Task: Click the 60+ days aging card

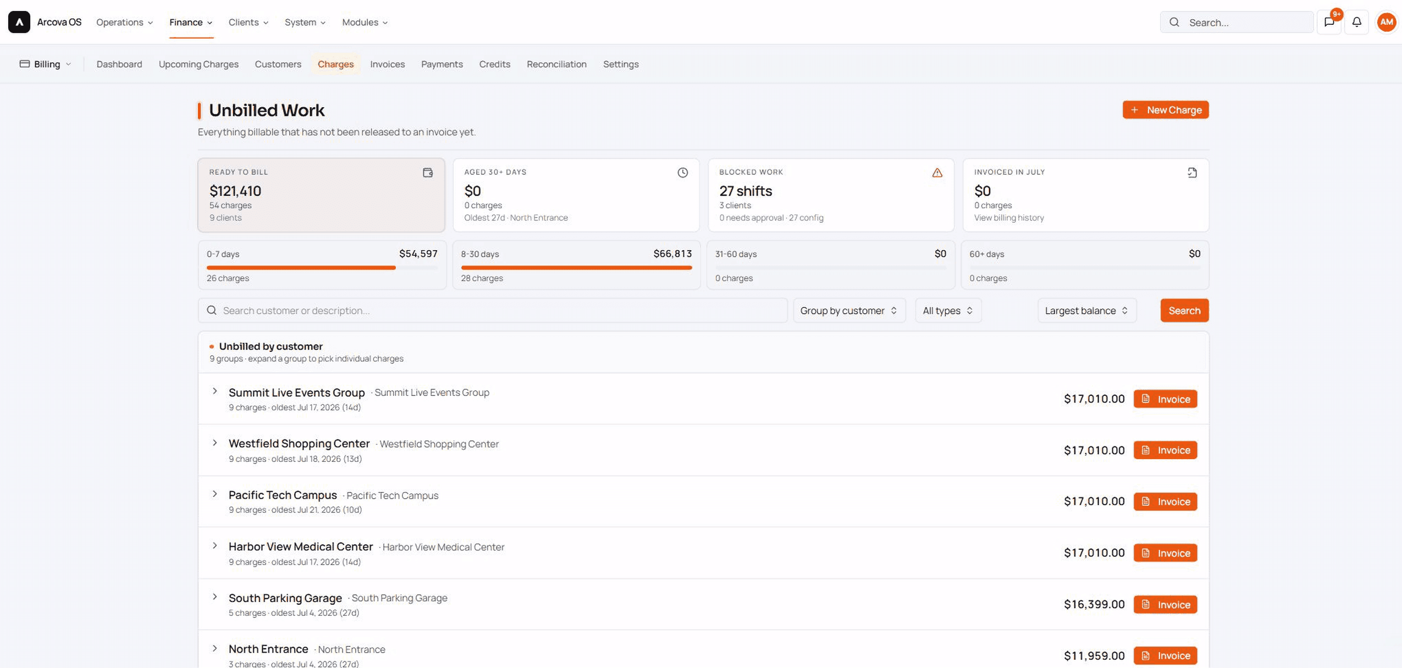Action: click(x=1085, y=265)
